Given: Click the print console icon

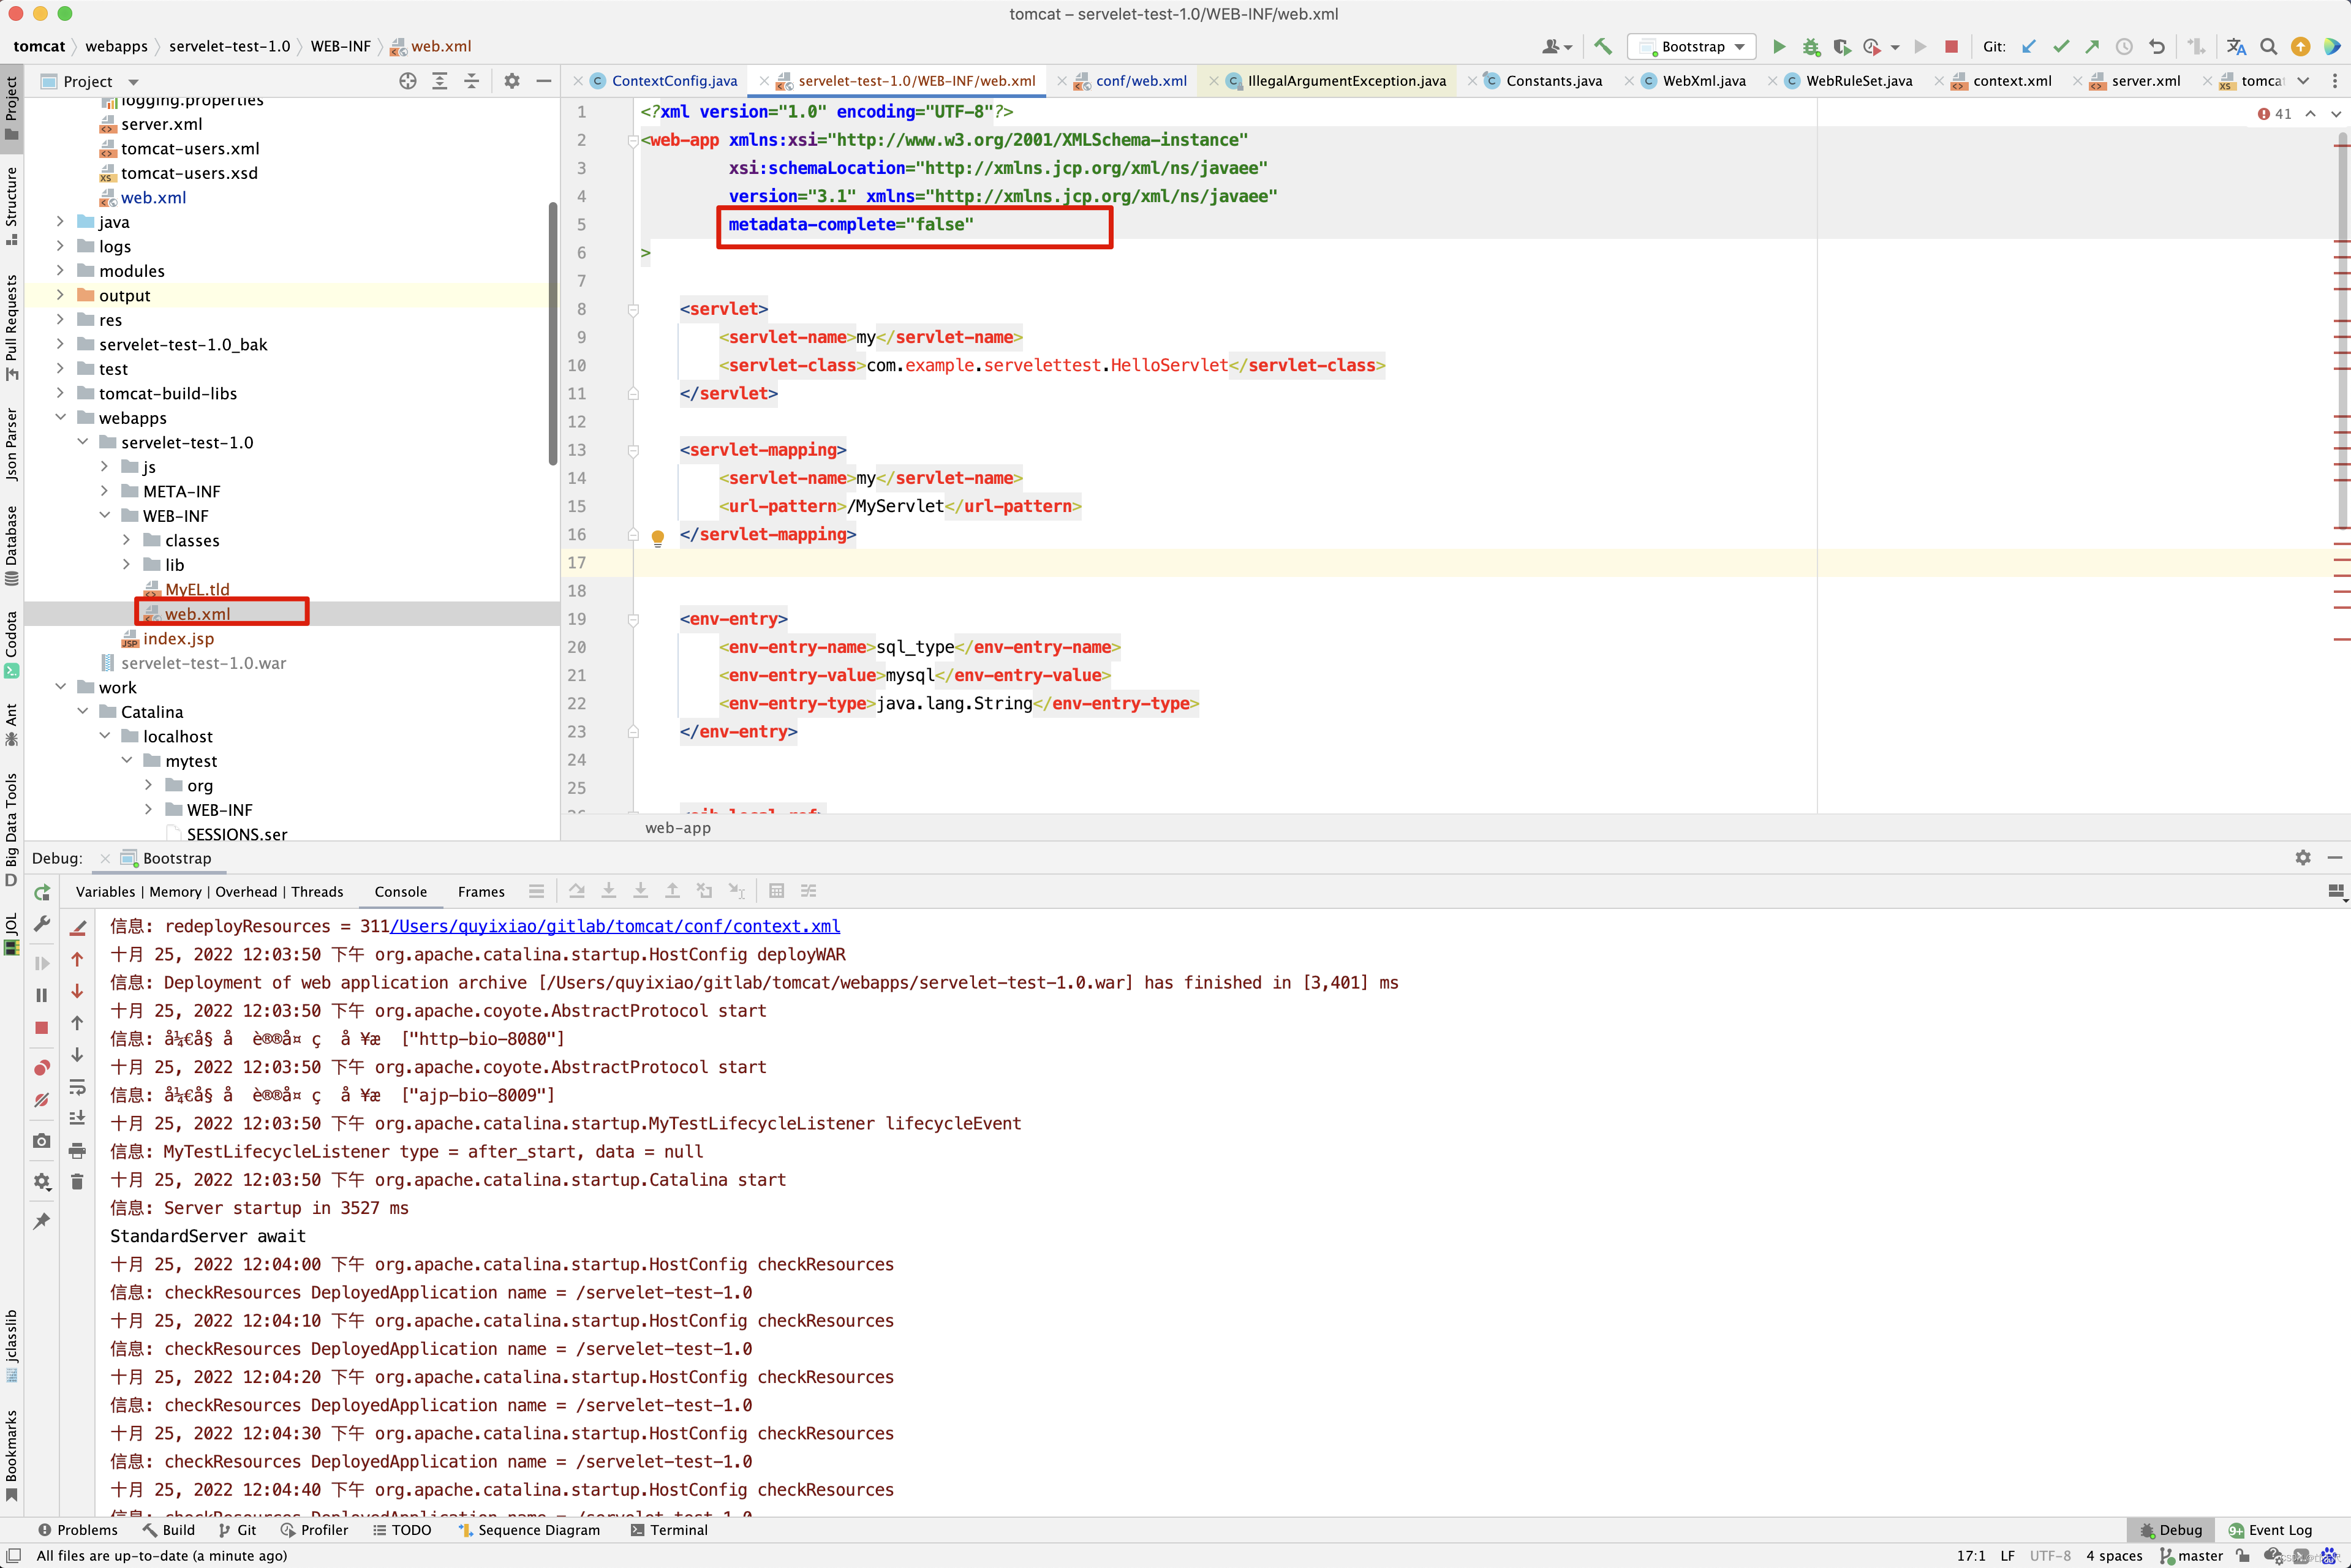Looking at the screenshot, I should 77,1150.
